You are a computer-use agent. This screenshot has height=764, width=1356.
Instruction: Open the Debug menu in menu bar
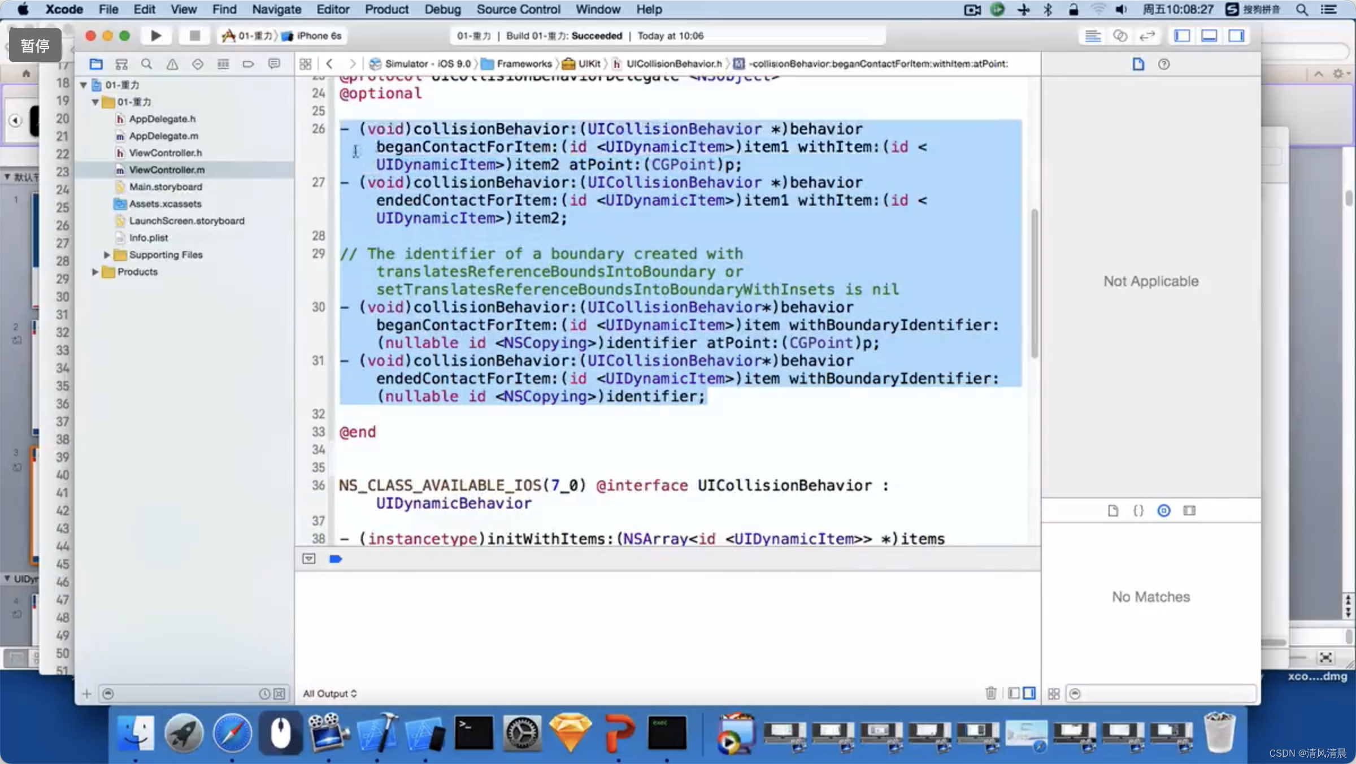click(442, 9)
